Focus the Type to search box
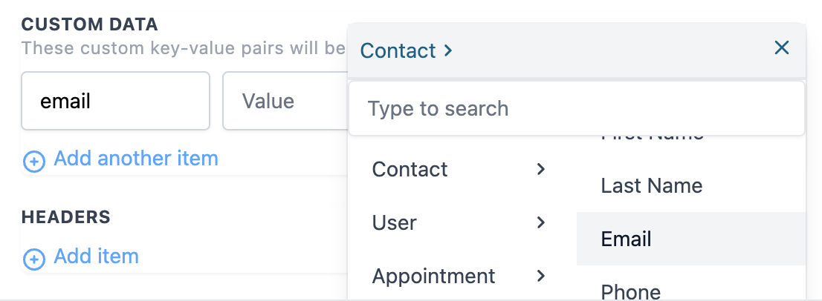 (577, 109)
